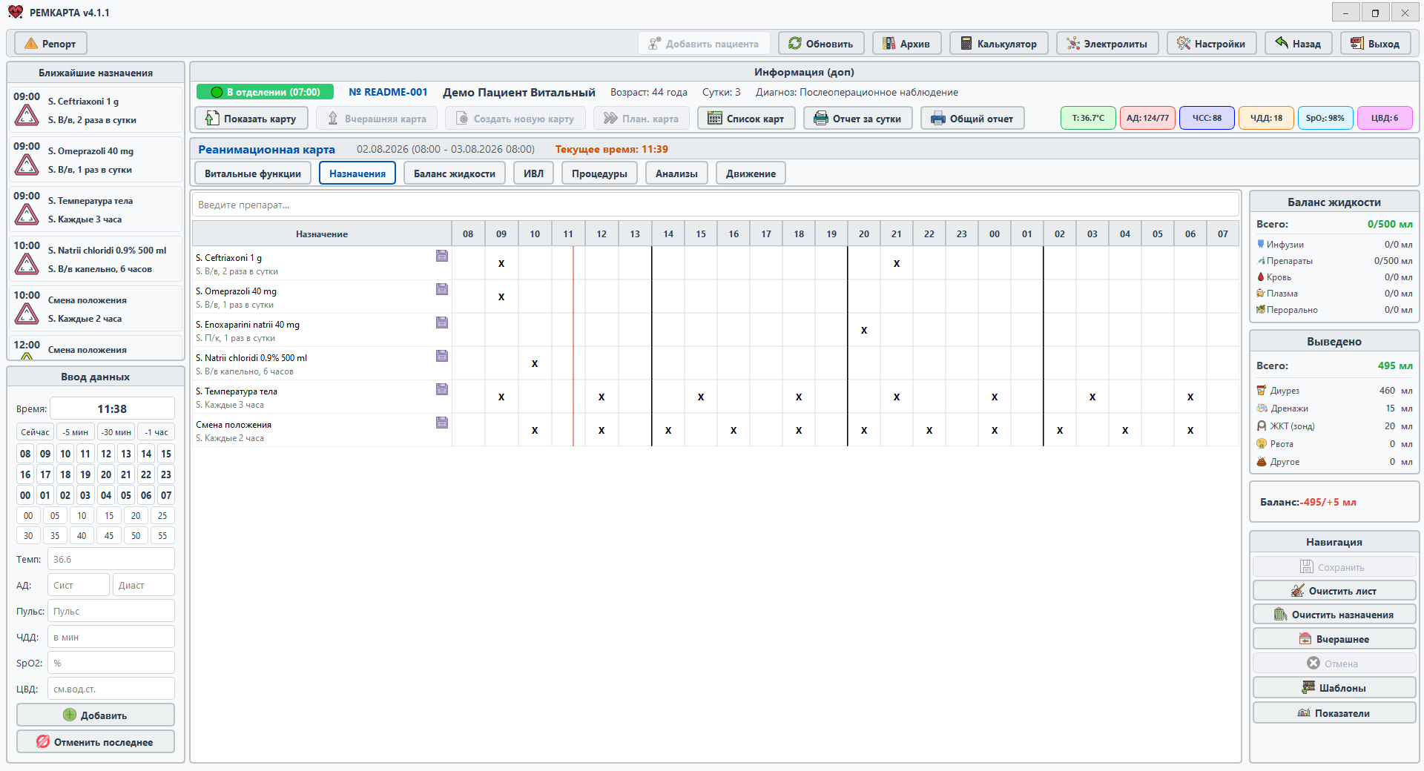Click Очистить лист in navigation
This screenshot has width=1424, height=771.
click(1334, 591)
